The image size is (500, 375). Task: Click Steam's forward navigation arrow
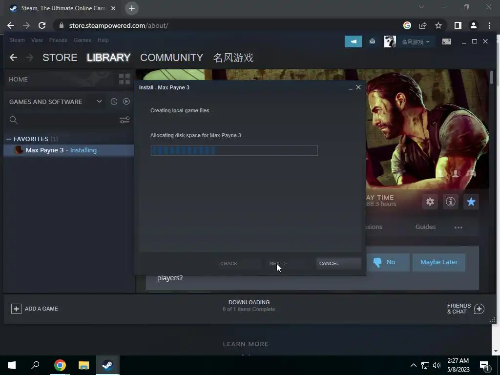[x=29, y=58]
